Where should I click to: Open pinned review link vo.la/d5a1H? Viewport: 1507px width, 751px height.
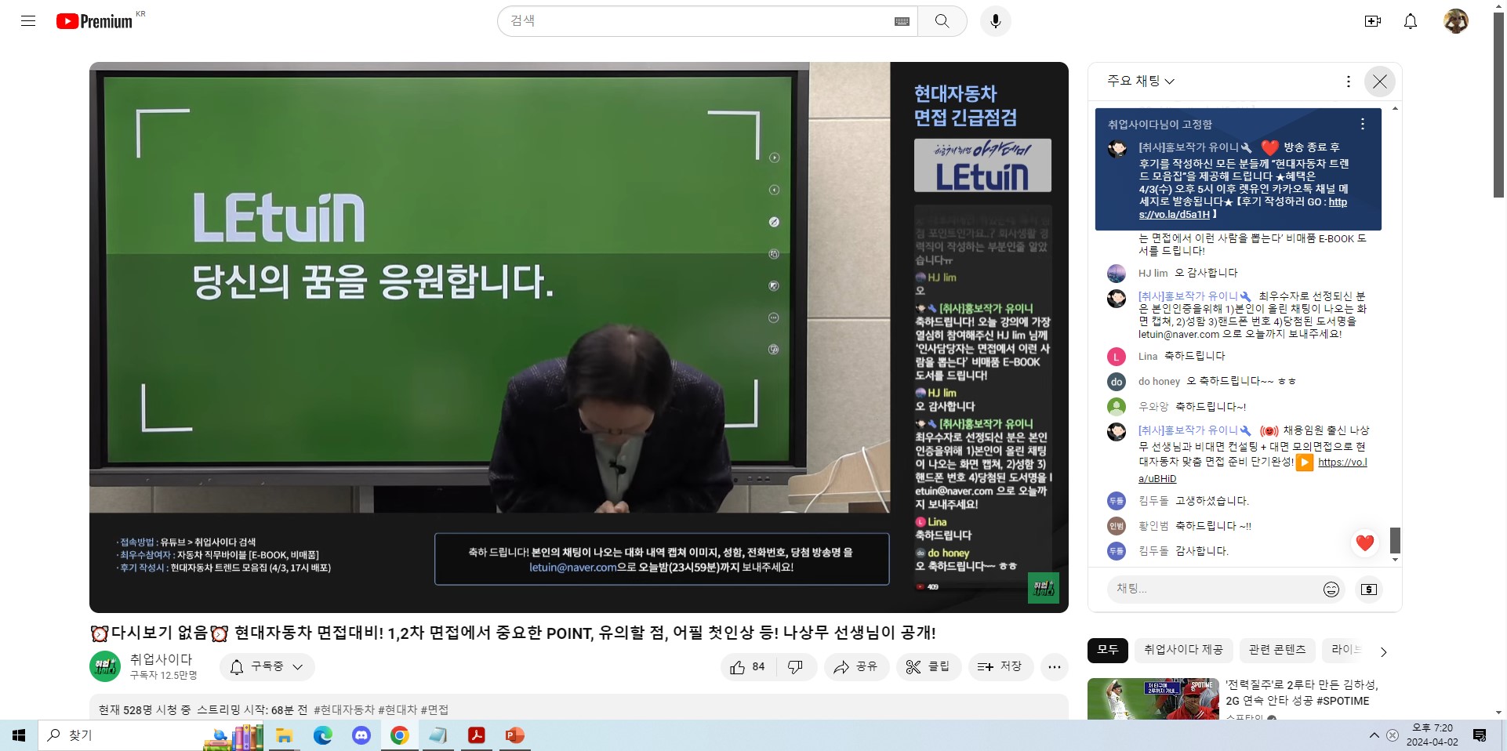pyautogui.click(x=1243, y=208)
